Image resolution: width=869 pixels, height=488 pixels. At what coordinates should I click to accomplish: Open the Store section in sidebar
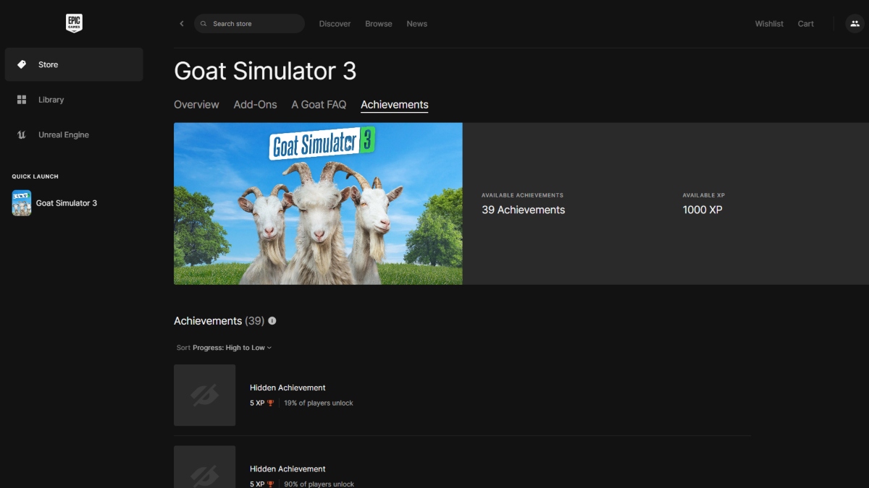74,64
